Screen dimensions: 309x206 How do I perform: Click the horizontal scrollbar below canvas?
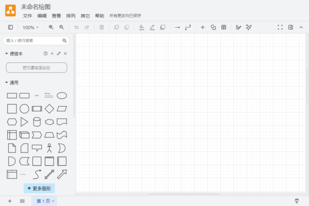tap(184, 194)
